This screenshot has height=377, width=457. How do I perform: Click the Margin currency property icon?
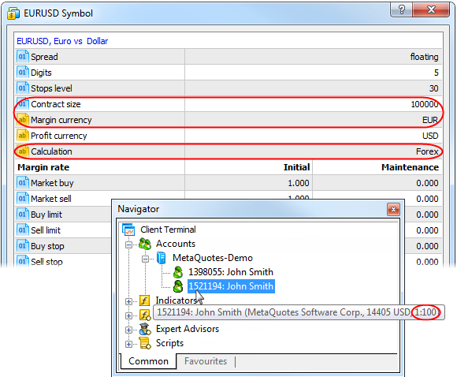22,120
